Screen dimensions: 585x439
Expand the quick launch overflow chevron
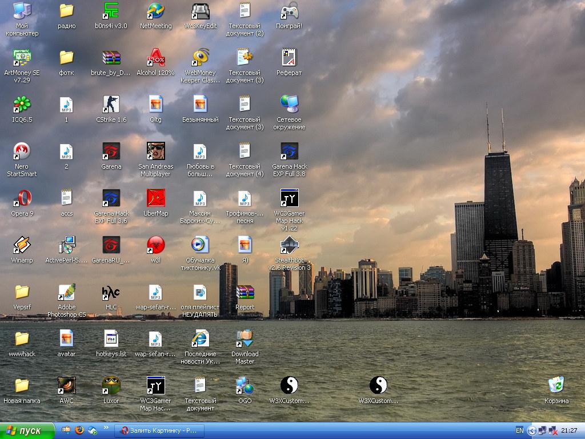(106, 428)
